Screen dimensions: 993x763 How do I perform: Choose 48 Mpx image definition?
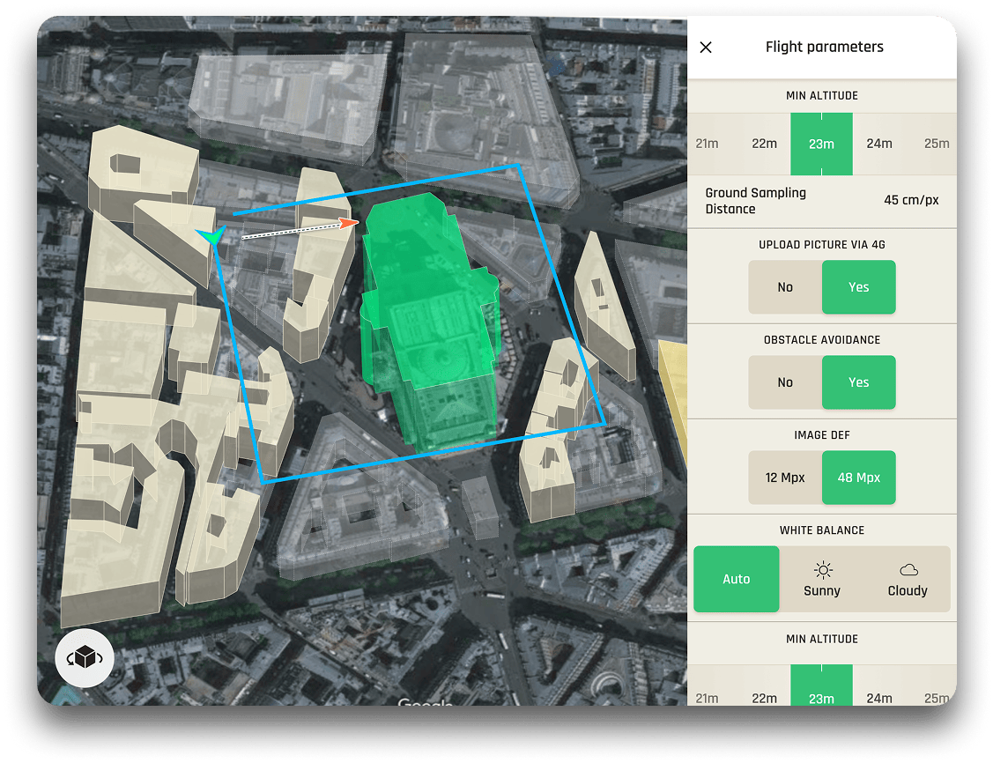point(858,478)
